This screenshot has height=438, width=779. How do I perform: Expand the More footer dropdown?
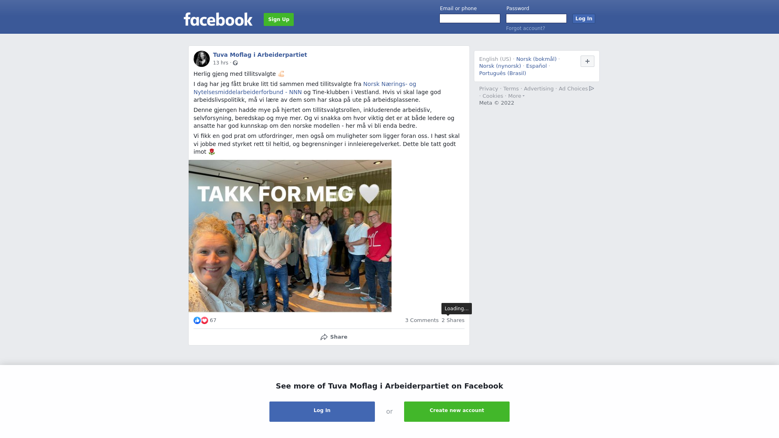tap(516, 96)
